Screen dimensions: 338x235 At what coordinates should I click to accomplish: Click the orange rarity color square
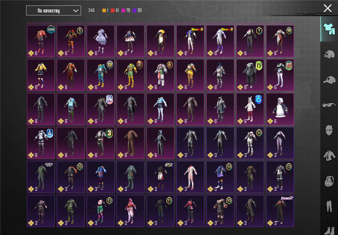pos(104,11)
